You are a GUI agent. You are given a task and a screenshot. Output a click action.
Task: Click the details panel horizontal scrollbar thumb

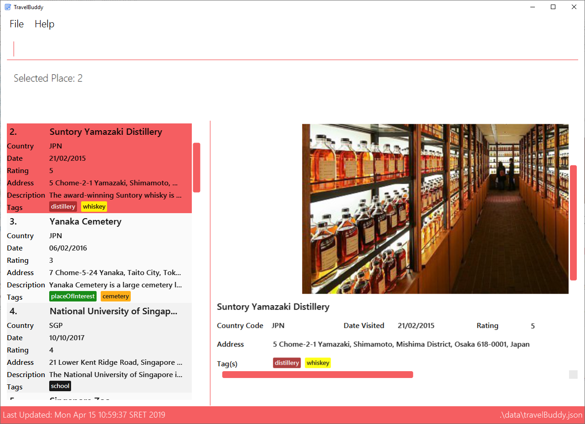[x=318, y=375]
